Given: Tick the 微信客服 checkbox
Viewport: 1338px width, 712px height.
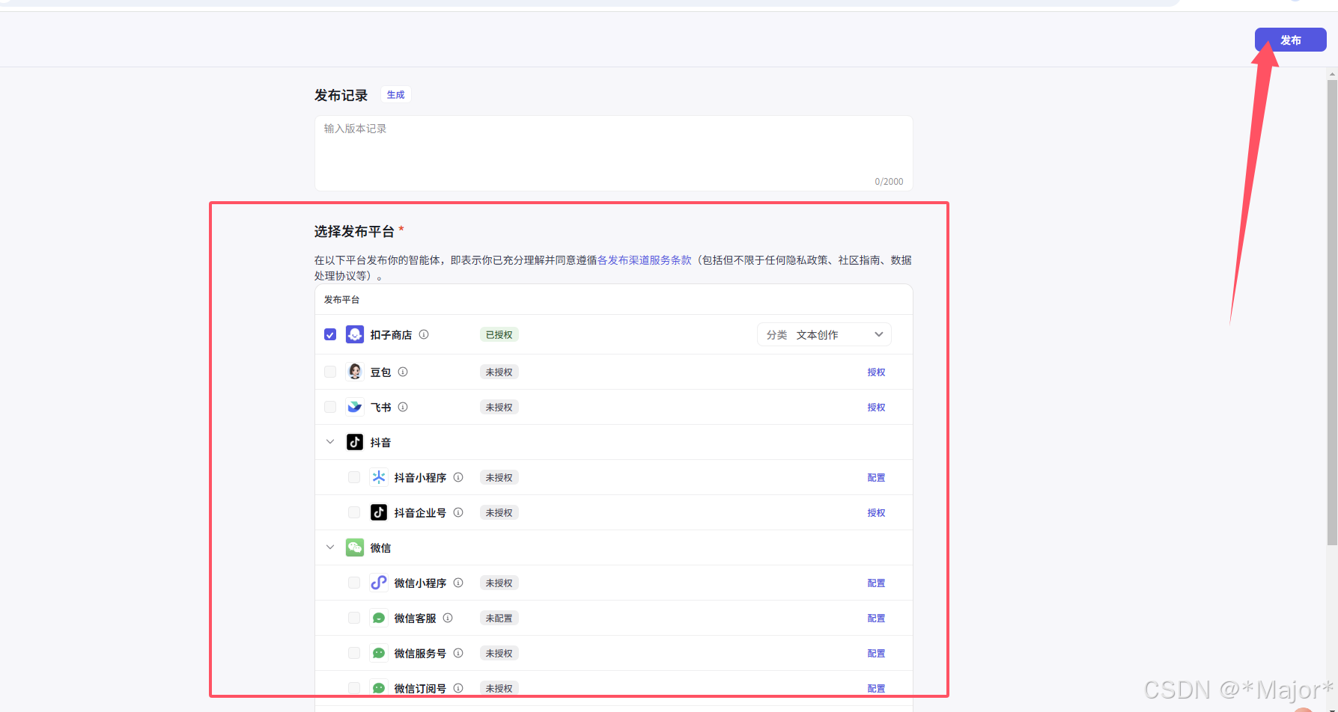Looking at the screenshot, I should pos(354,618).
